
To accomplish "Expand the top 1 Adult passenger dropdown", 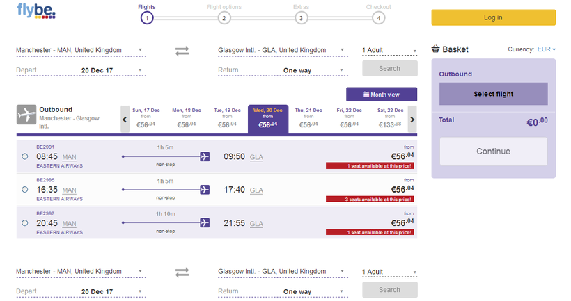I will (x=389, y=50).
